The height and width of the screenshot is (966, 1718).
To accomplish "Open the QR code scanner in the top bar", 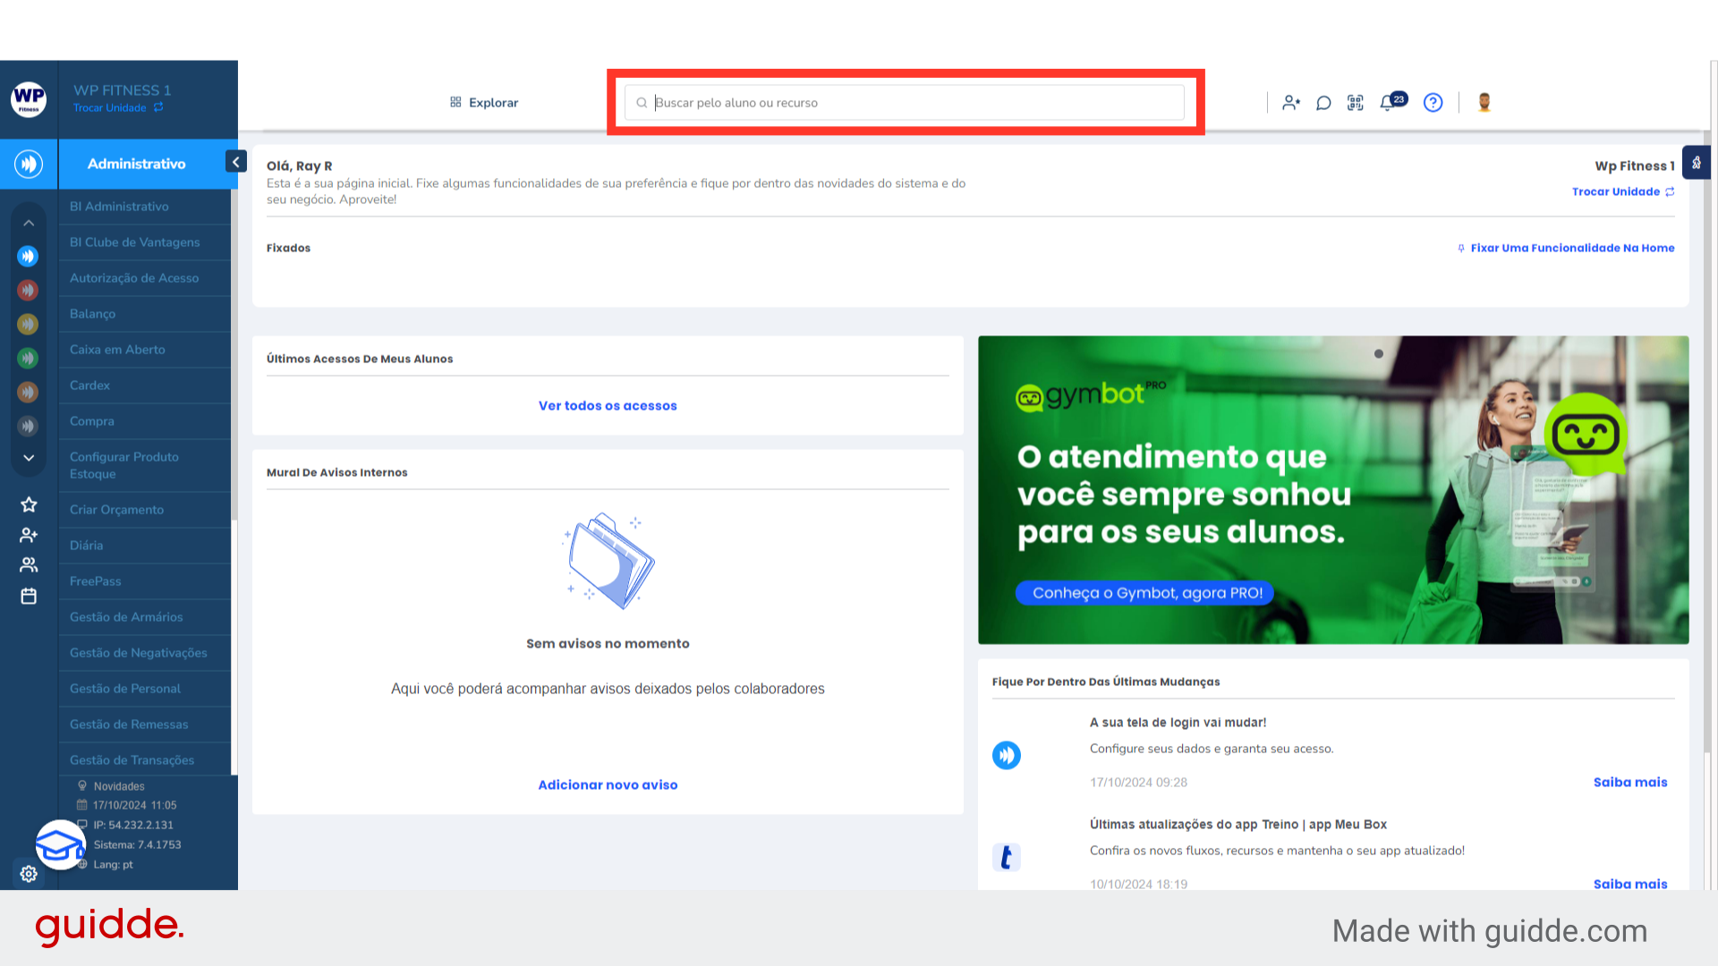I will click(x=1356, y=102).
